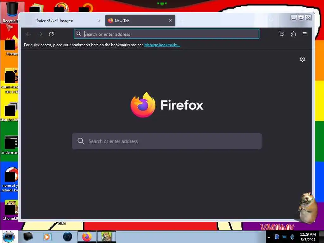Screen dimensions: 324x243
Task: Open the taskbar clock showing 12:29 AM
Action: click(x=308, y=237)
